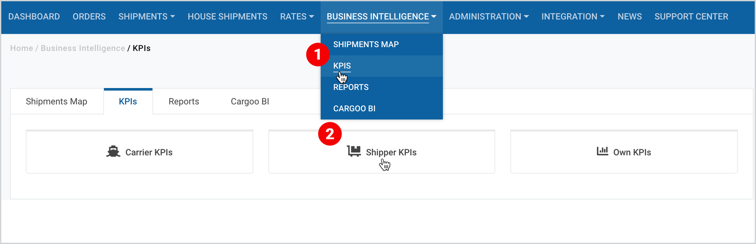Open the Cargoo BI tab
Image resolution: width=756 pixels, height=244 pixels.
click(250, 101)
